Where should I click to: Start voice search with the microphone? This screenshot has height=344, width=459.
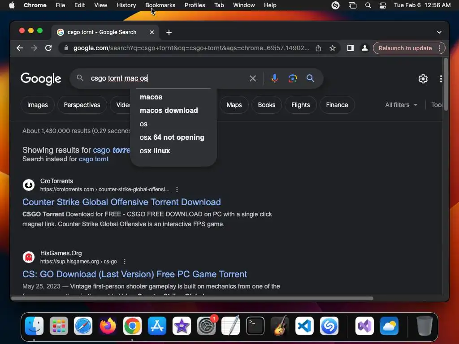tap(274, 78)
